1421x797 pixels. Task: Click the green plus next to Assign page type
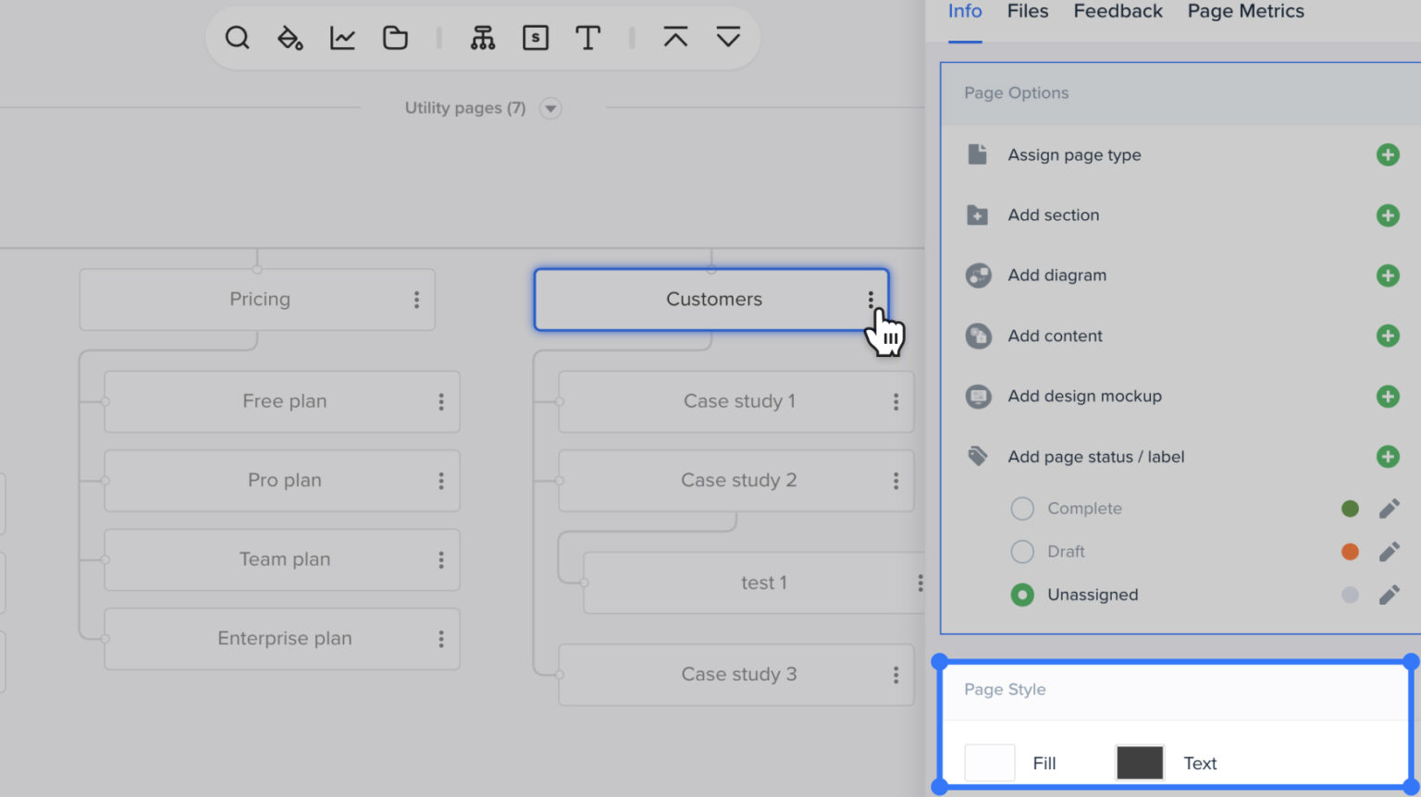[x=1388, y=154]
